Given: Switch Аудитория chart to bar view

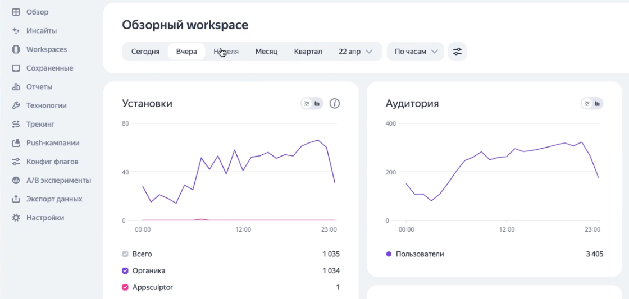Looking at the screenshot, I should (598, 104).
